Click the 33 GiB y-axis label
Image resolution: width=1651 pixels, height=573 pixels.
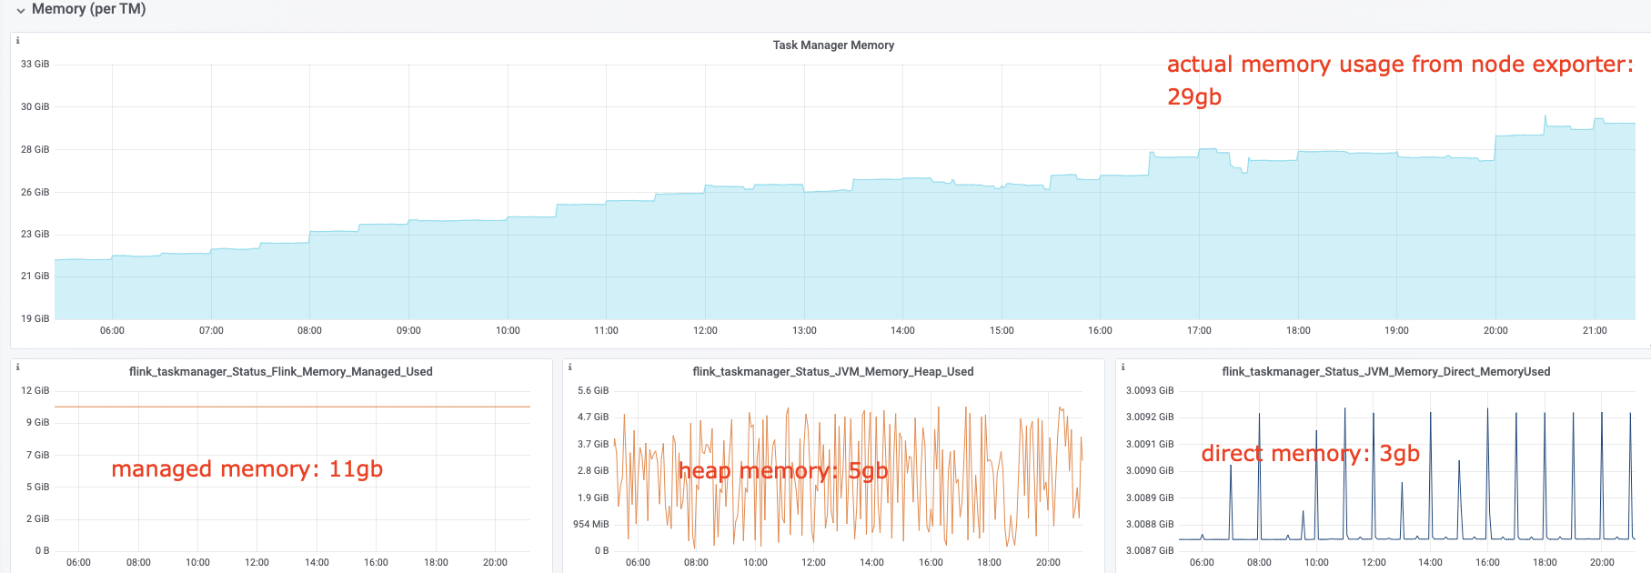click(35, 65)
